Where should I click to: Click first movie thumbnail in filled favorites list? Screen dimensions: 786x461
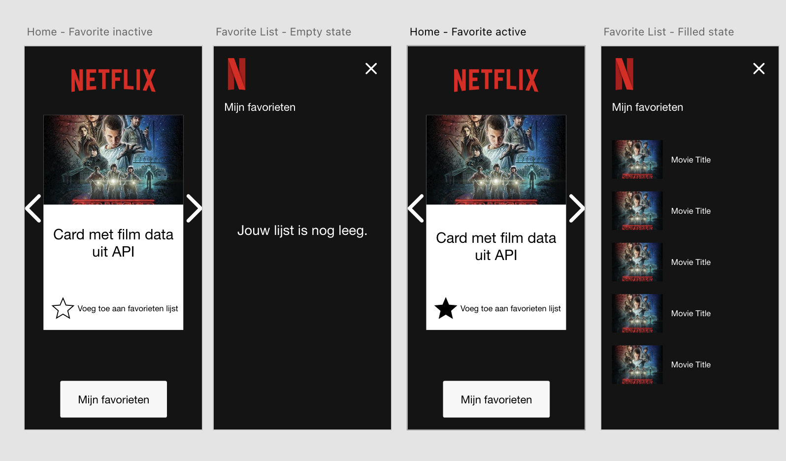point(637,160)
